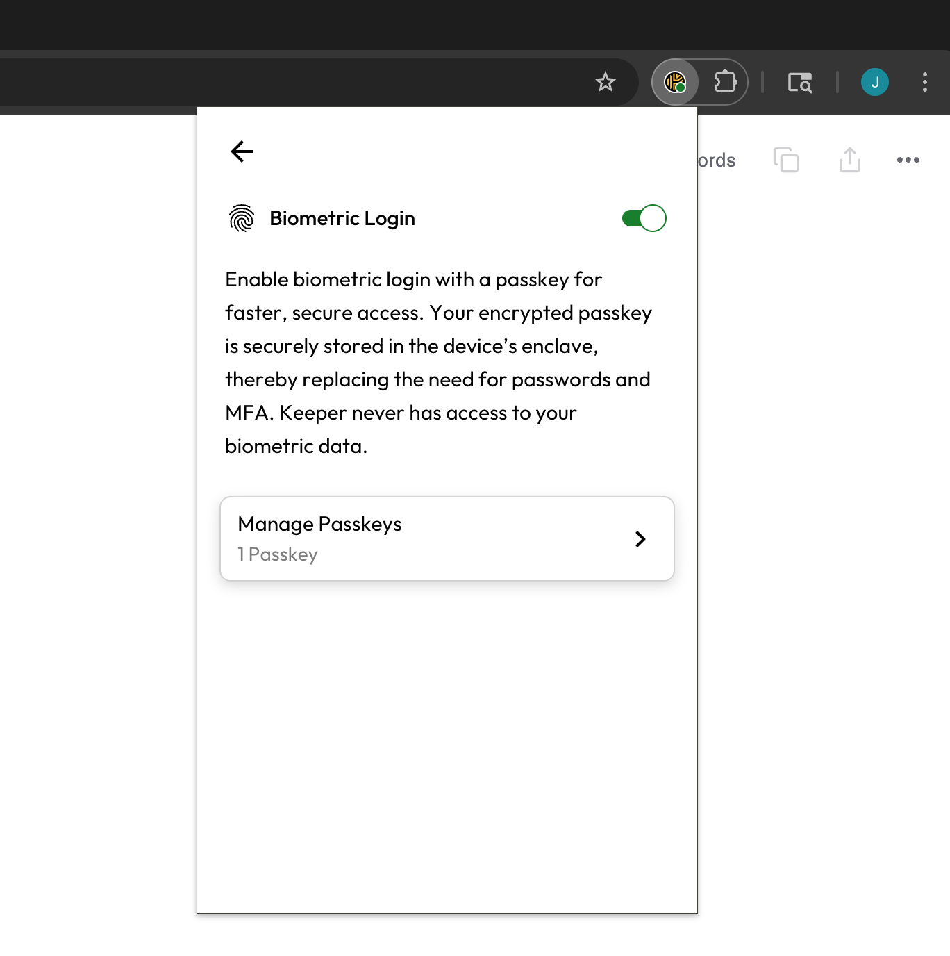Open Chrome's vertical three-dot menu

(924, 82)
